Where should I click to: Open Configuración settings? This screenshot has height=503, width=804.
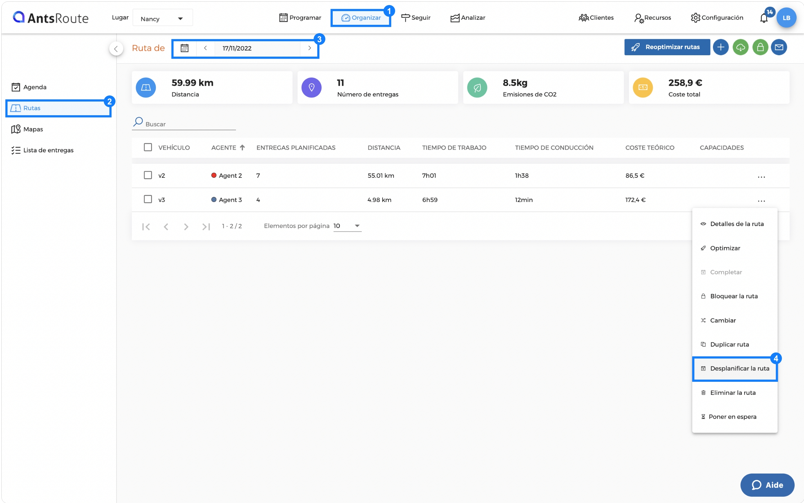point(717,18)
